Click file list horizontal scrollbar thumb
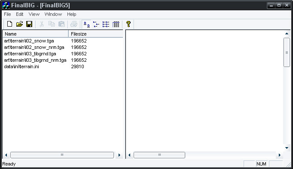Viewport: 293px width, 169px height. (x=62, y=155)
